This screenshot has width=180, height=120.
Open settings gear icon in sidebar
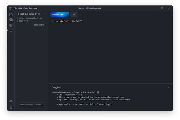(11, 102)
